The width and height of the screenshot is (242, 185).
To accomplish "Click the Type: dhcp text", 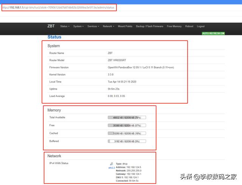I will click(122, 164).
